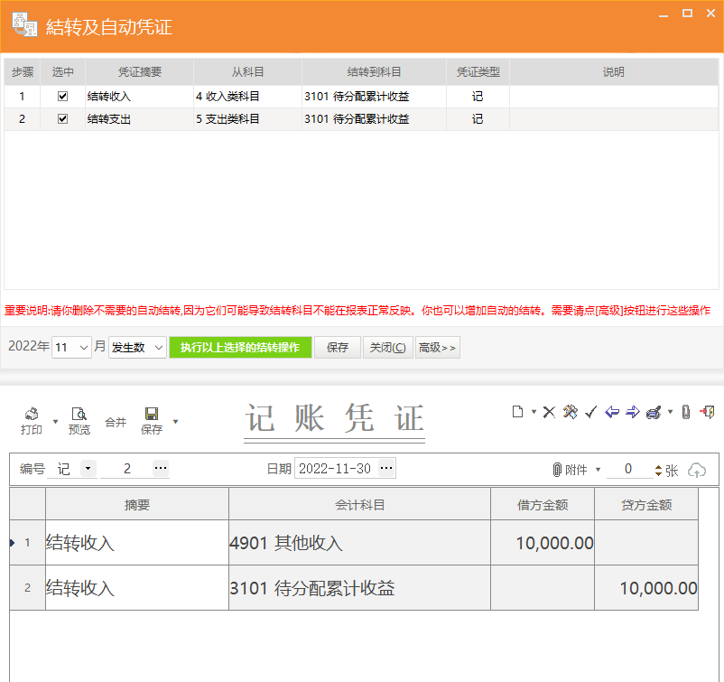
Task: Click the attachment count spinner arrows
Action: (x=658, y=471)
